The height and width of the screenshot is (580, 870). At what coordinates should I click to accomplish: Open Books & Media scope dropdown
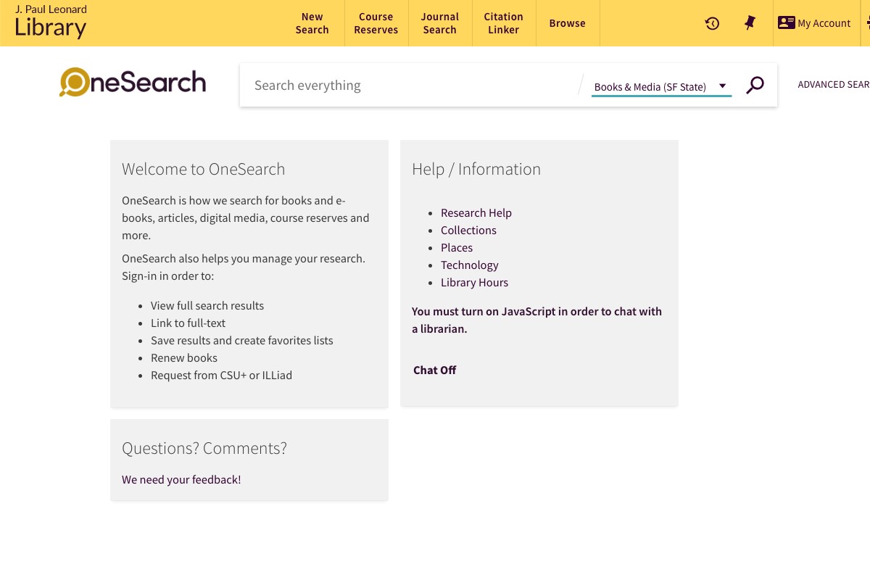[x=661, y=86]
